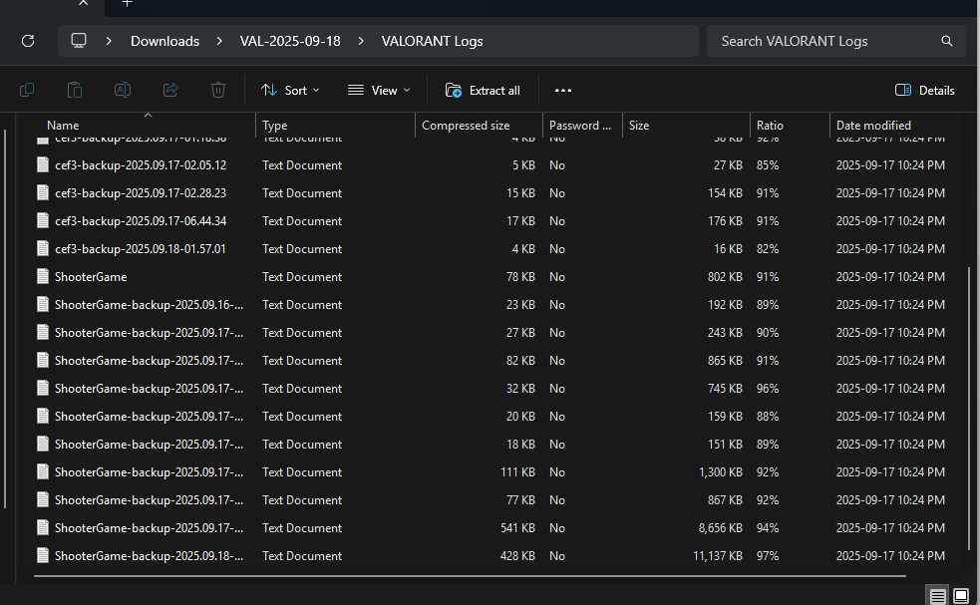Click the Delete trash icon
Viewport: 980px width, 605px height.
pos(218,90)
